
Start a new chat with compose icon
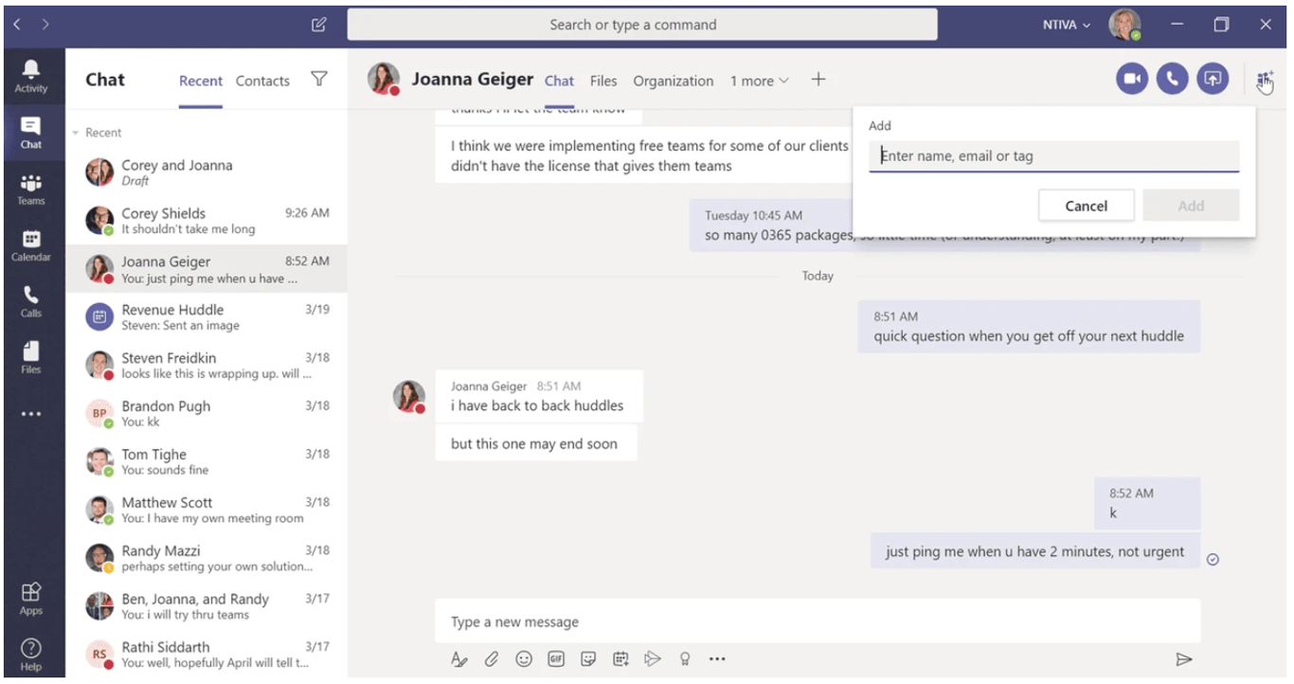[319, 25]
